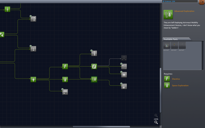
Task: Exit tech tree with orange exit button
Action: tap(202, 2)
